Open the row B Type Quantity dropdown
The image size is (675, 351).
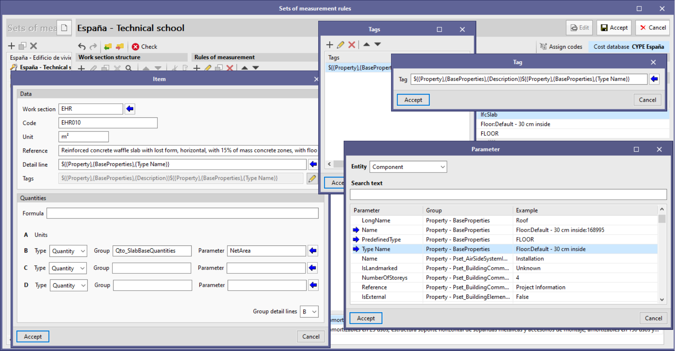pyautogui.click(x=68, y=251)
